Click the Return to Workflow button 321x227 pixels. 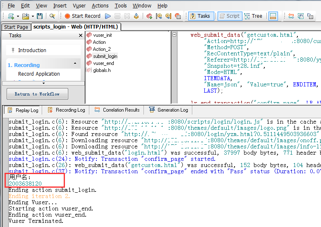coord(37,94)
